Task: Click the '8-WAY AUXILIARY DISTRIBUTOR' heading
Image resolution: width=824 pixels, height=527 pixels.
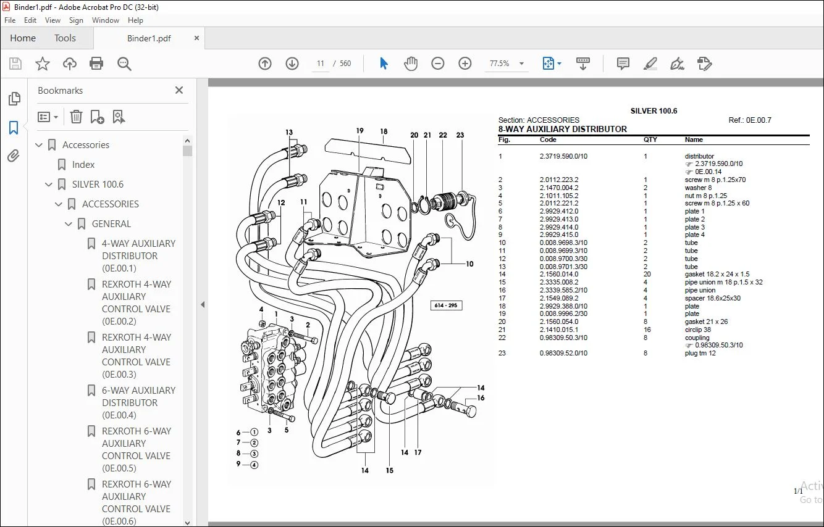Action: pyautogui.click(x=563, y=130)
